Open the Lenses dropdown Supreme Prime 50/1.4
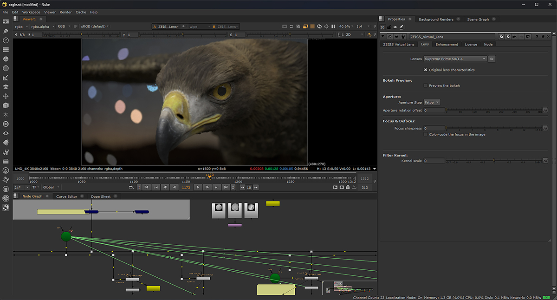The width and height of the screenshot is (557, 300). tap(455, 59)
